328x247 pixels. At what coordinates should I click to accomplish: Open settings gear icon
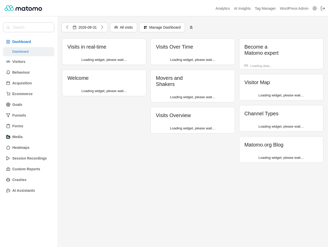point(315,8)
